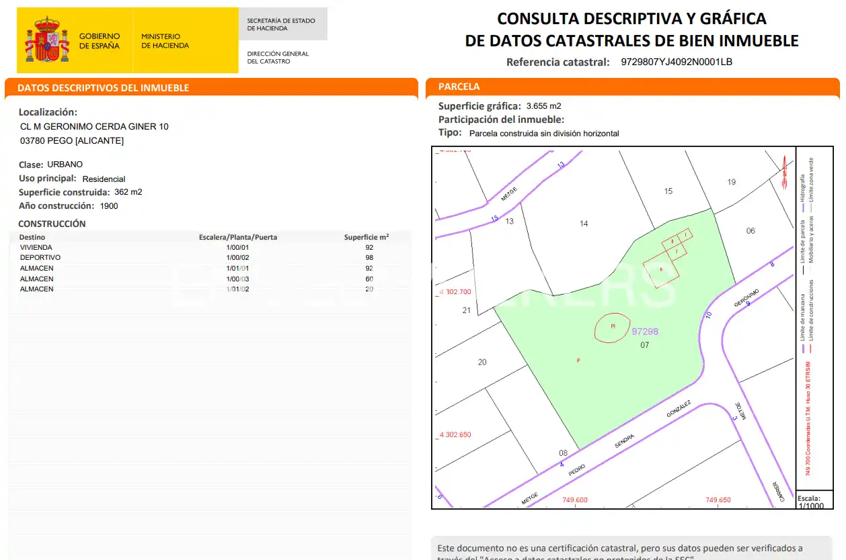This screenshot has height=560, width=846.
Task: Click the 'URBANO' class value
Action: (65, 165)
